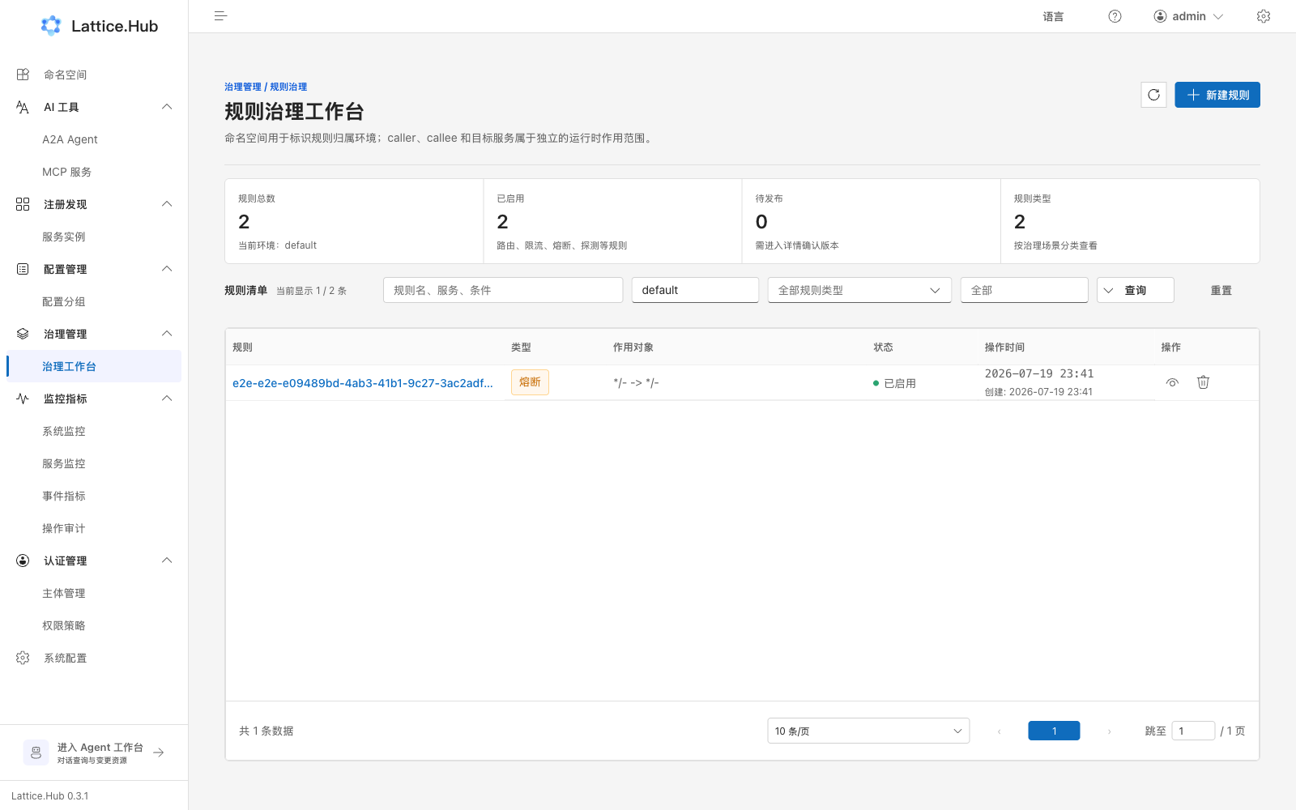Open the 语言 language selector
Viewport: 1296px width, 810px height.
coord(1053,16)
